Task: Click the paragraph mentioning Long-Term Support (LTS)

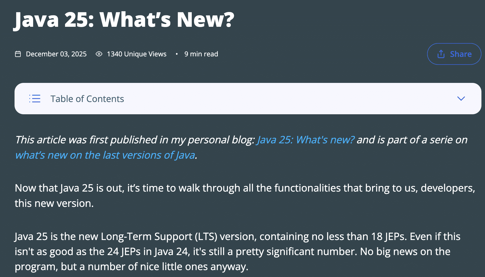Action: (x=238, y=251)
